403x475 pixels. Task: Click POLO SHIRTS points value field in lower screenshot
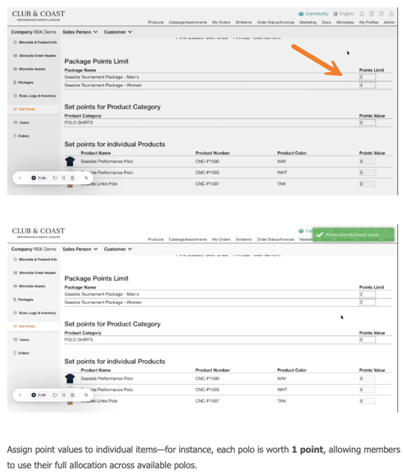pos(367,340)
